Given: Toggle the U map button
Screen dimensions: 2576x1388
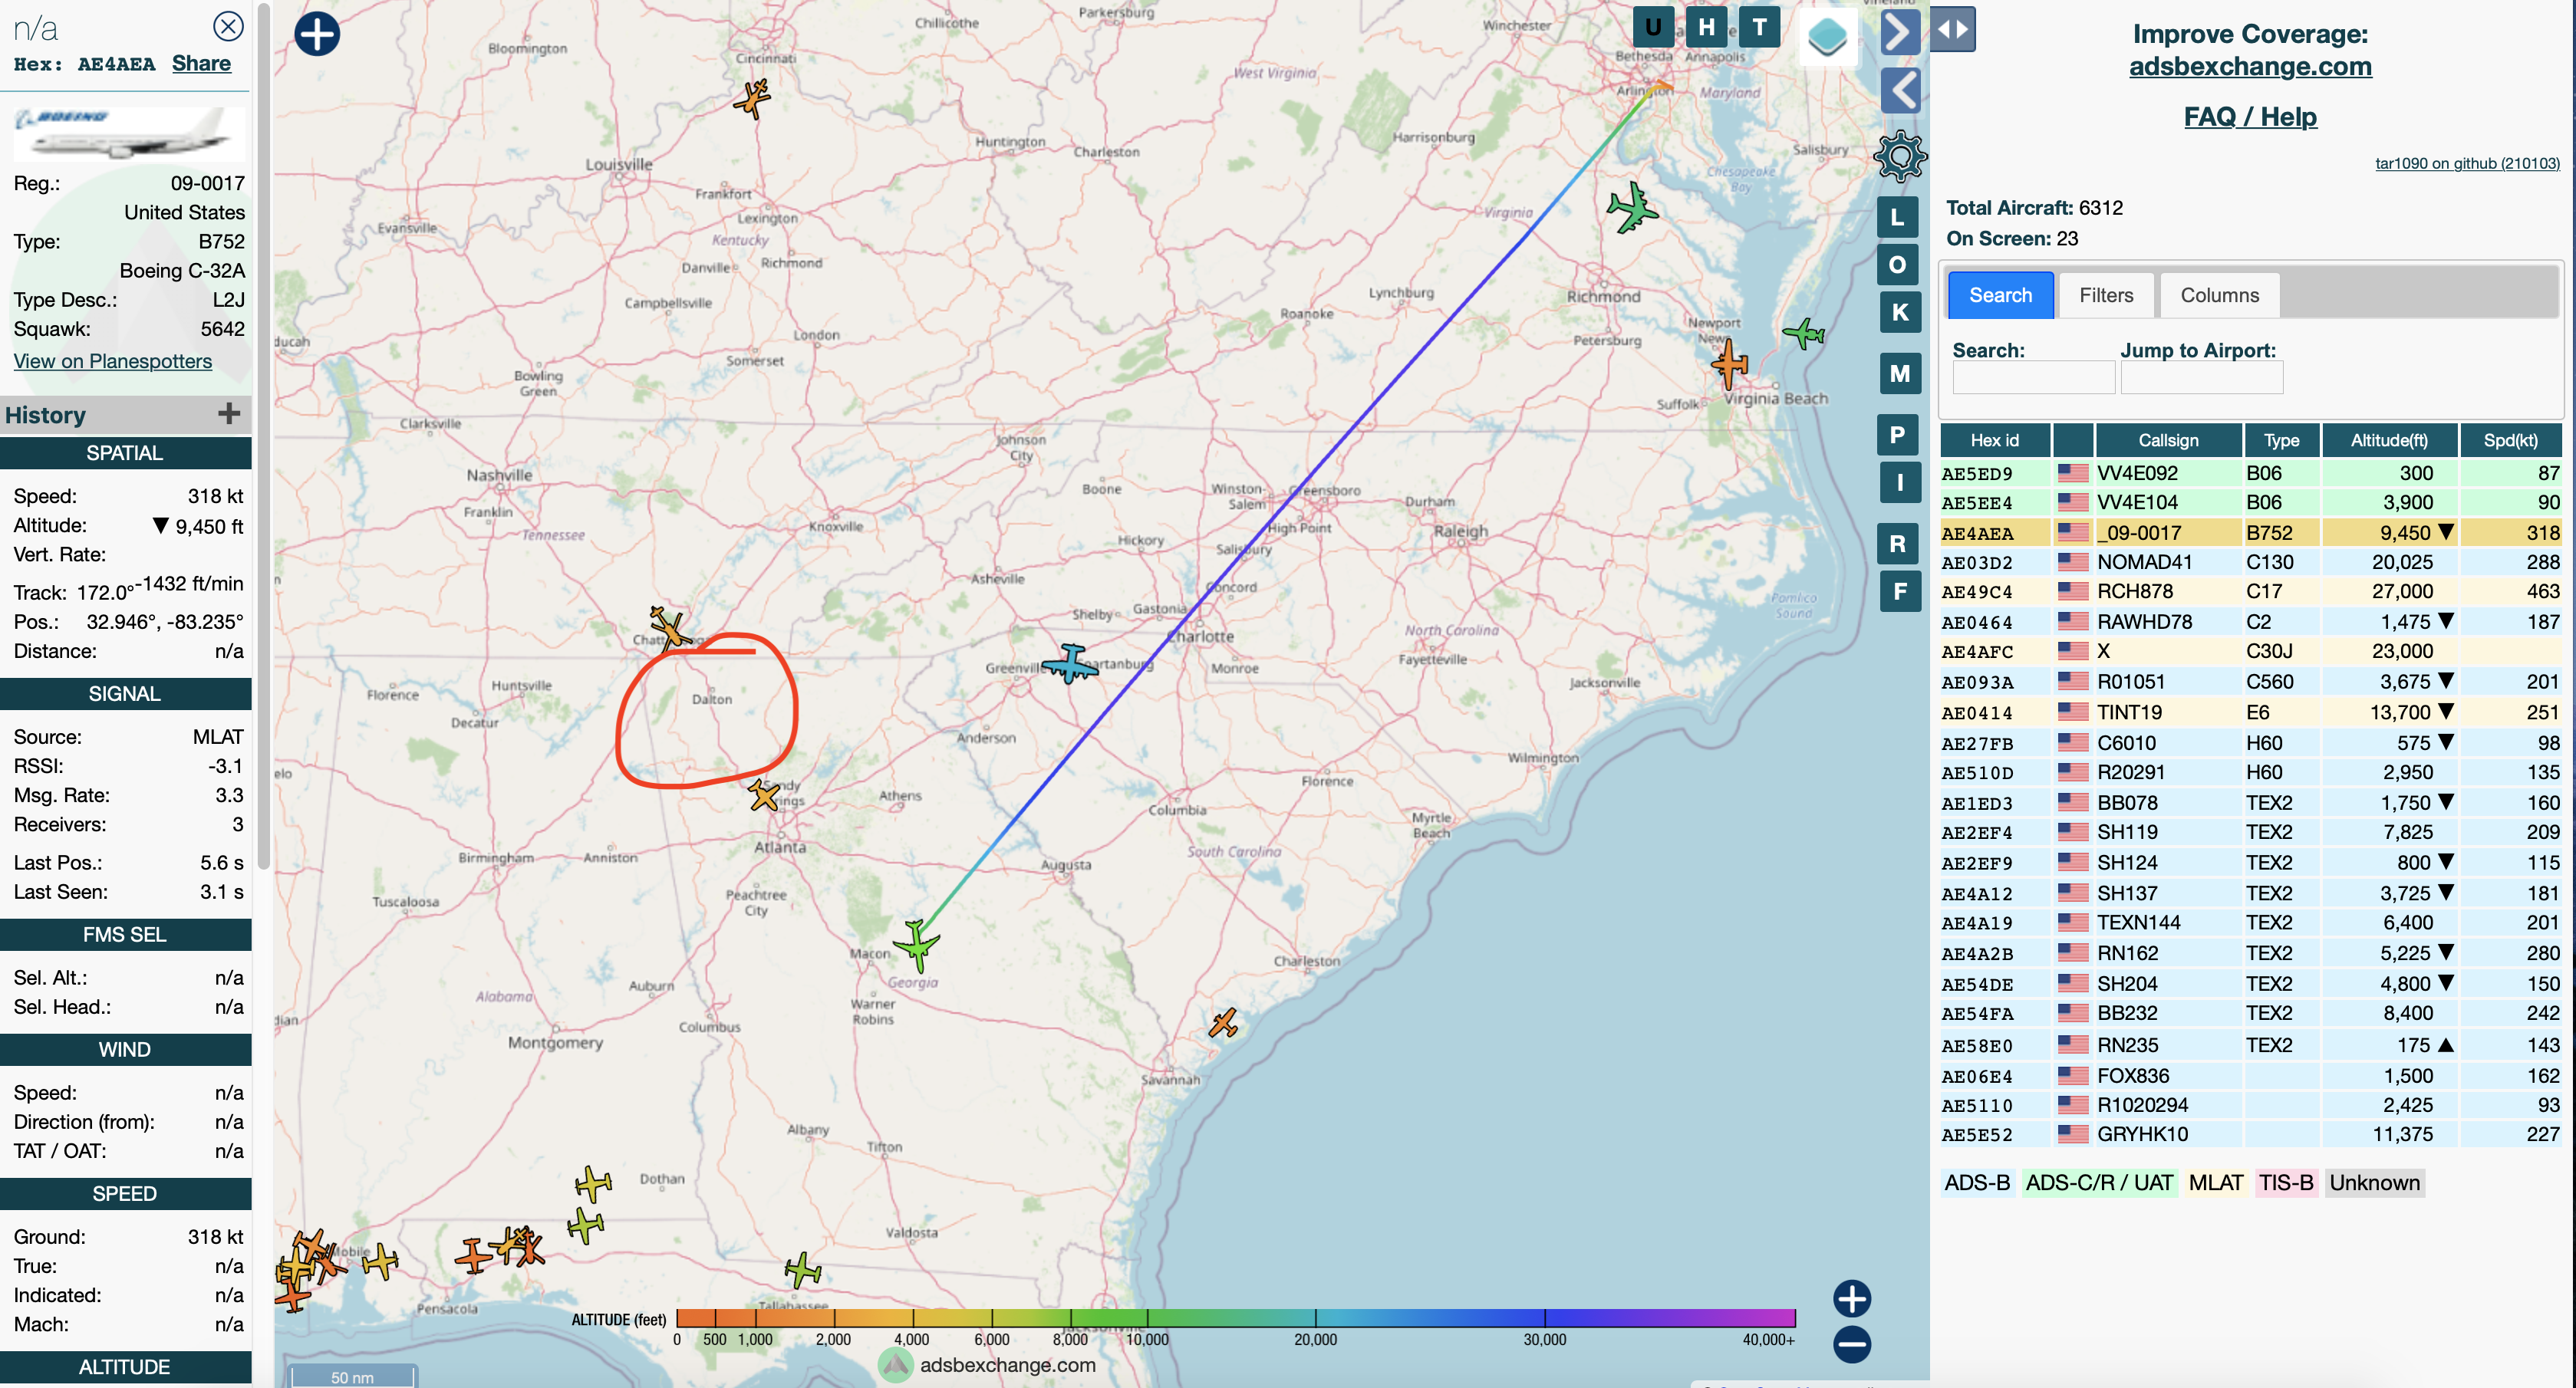Looking at the screenshot, I should pyautogui.click(x=1654, y=27).
